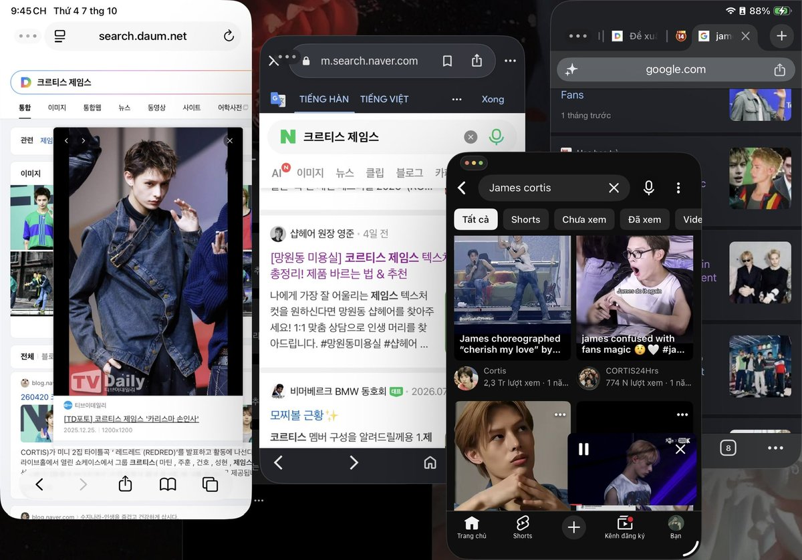This screenshot has height=560, width=802.
Task: Open more options on left Shorts thumbnail
Action: click(559, 414)
